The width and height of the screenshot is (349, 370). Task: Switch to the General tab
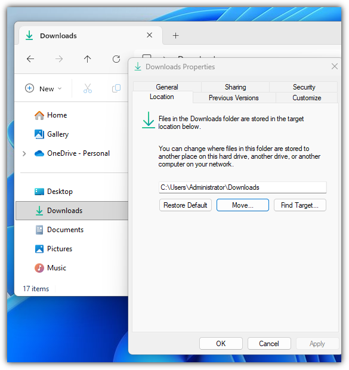click(x=167, y=87)
